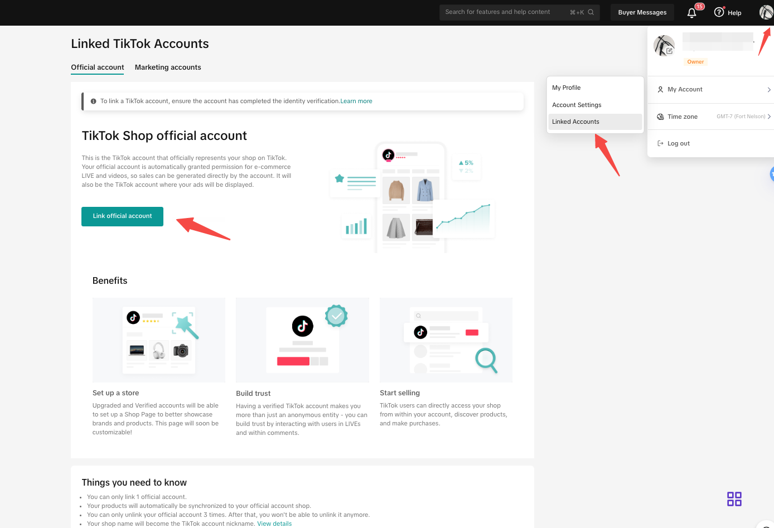Open the View details link
Viewport: 774px width, 528px height.
pyautogui.click(x=274, y=524)
